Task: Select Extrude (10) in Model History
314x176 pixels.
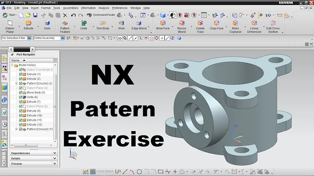Action: pyautogui.click(x=34, y=115)
